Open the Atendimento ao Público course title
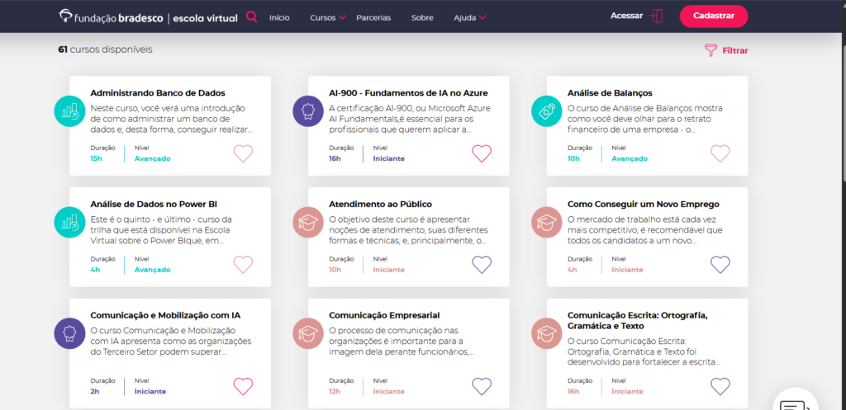 pos(380,205)
